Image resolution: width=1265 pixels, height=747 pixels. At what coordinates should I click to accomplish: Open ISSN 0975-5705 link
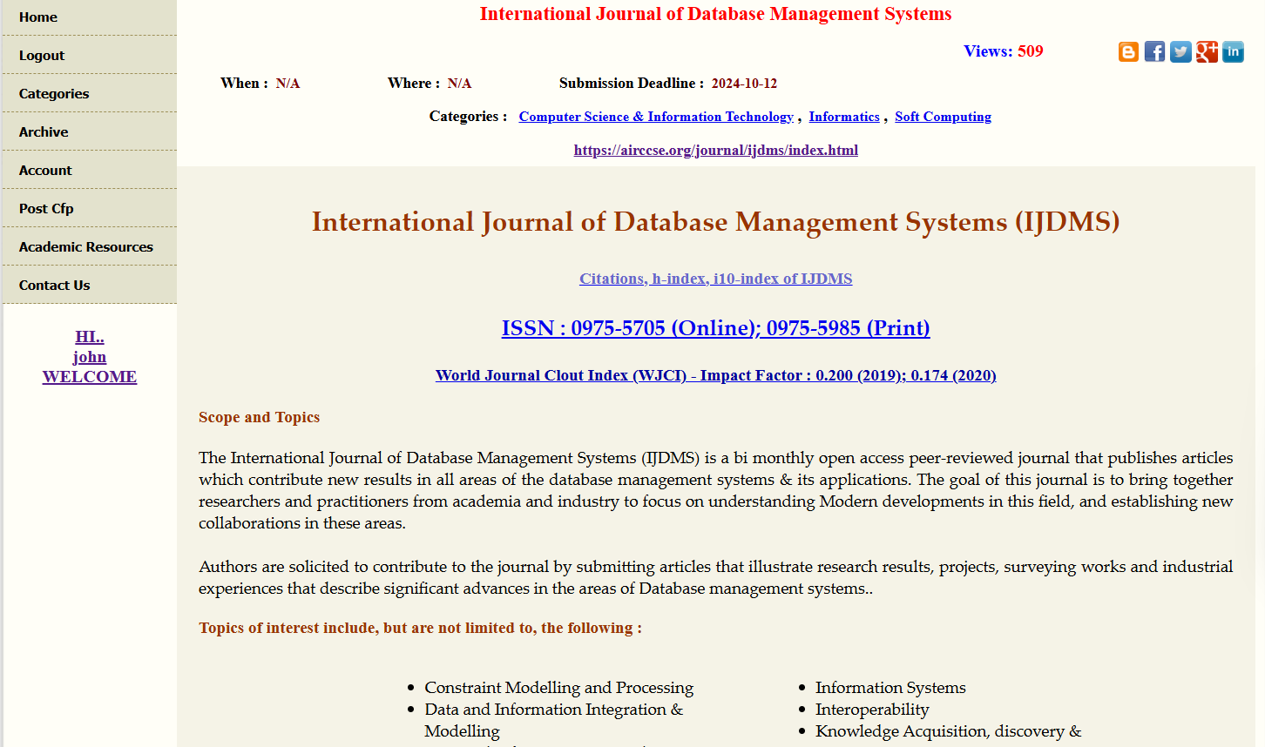pos(716,328)
